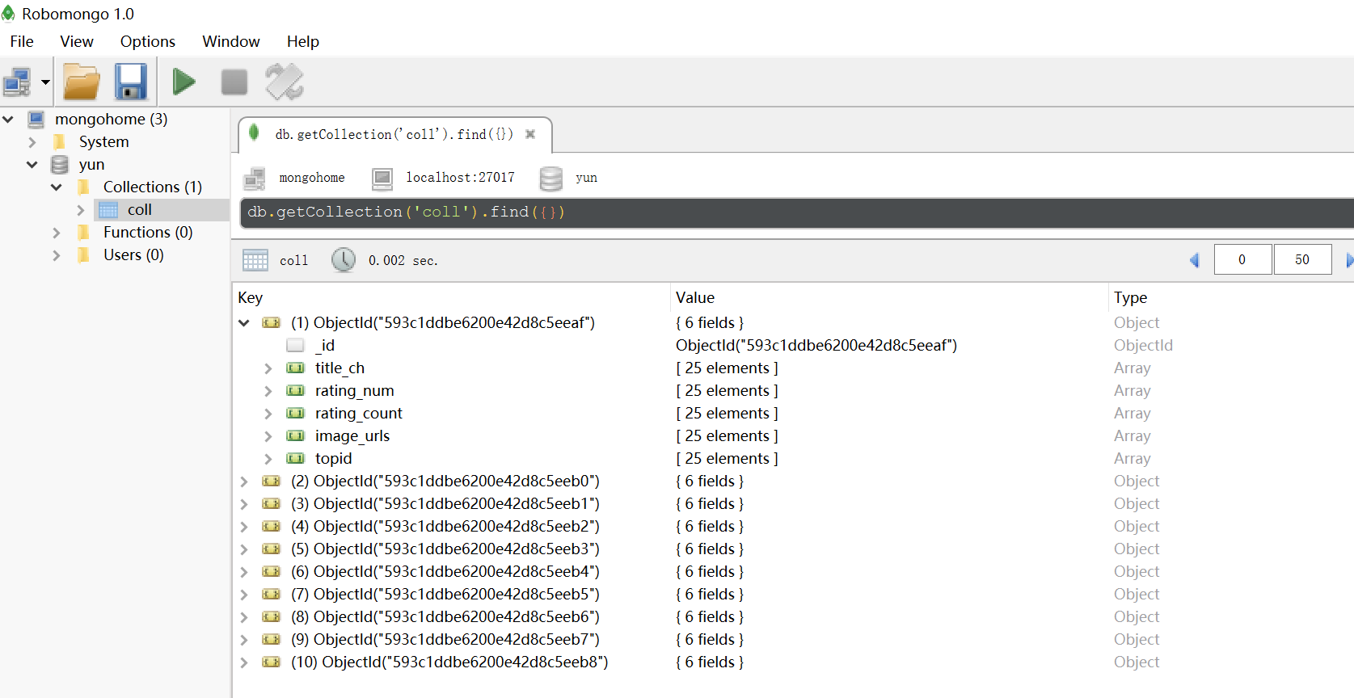
Task: Click the Save floppy disk icon
Action: (130, 82)
